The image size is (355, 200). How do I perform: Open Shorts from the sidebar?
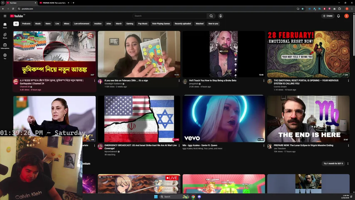point(5,36)
